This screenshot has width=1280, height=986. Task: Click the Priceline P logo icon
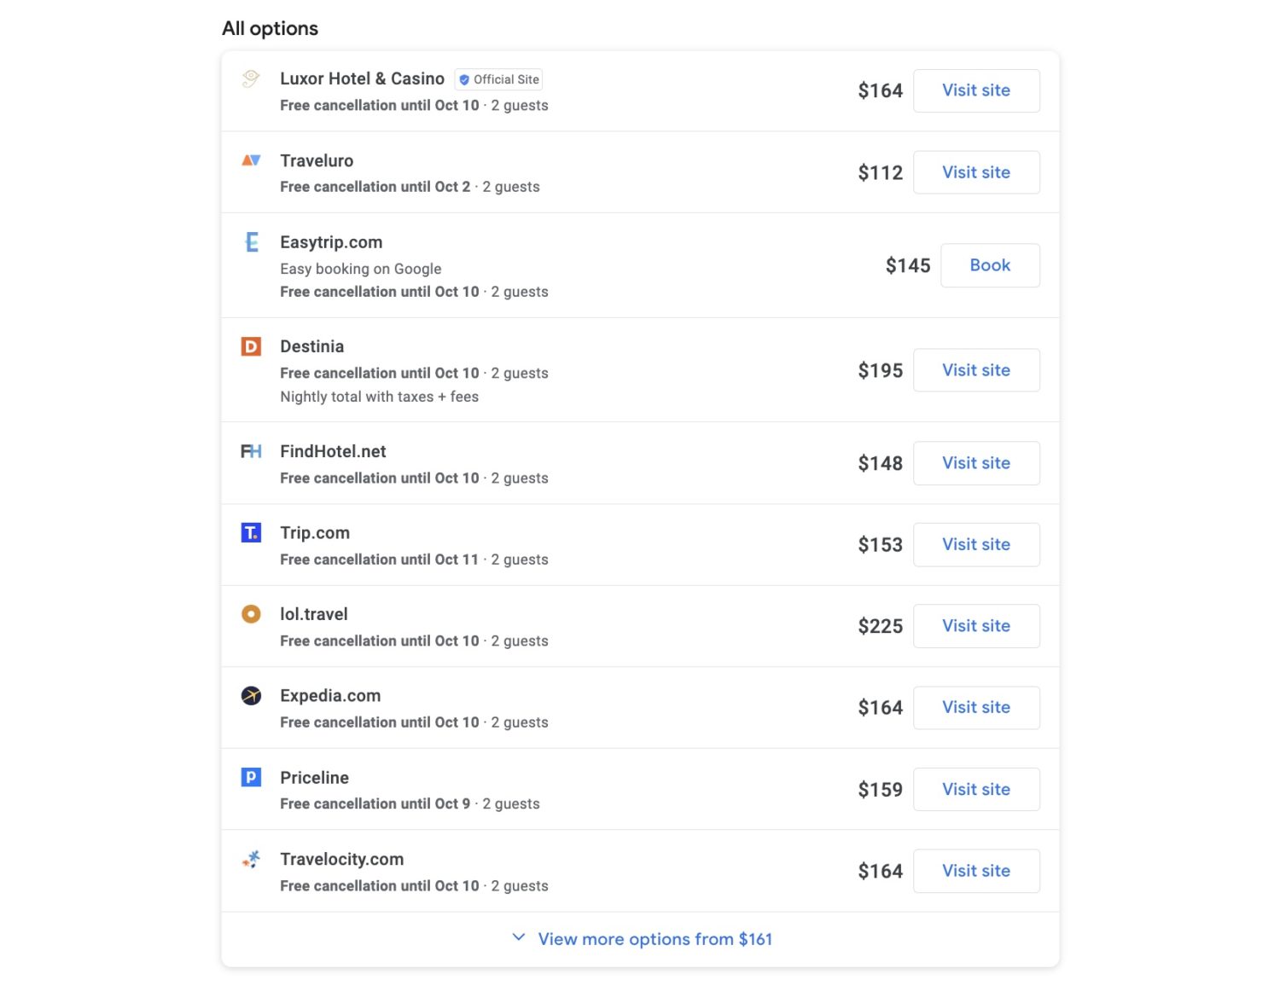pyautogui.click(x=250, y=777)
